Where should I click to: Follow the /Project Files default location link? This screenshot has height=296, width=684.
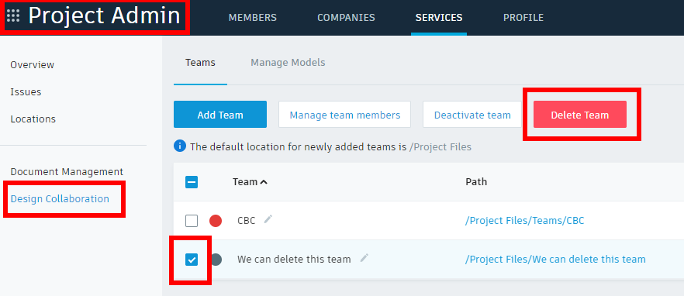click(x=440, y=147)
